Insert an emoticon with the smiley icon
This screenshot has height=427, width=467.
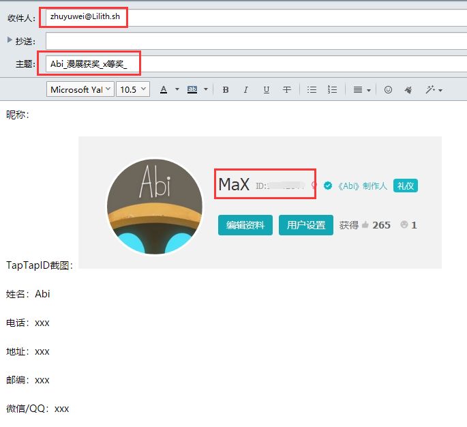(x=388, y=89)
